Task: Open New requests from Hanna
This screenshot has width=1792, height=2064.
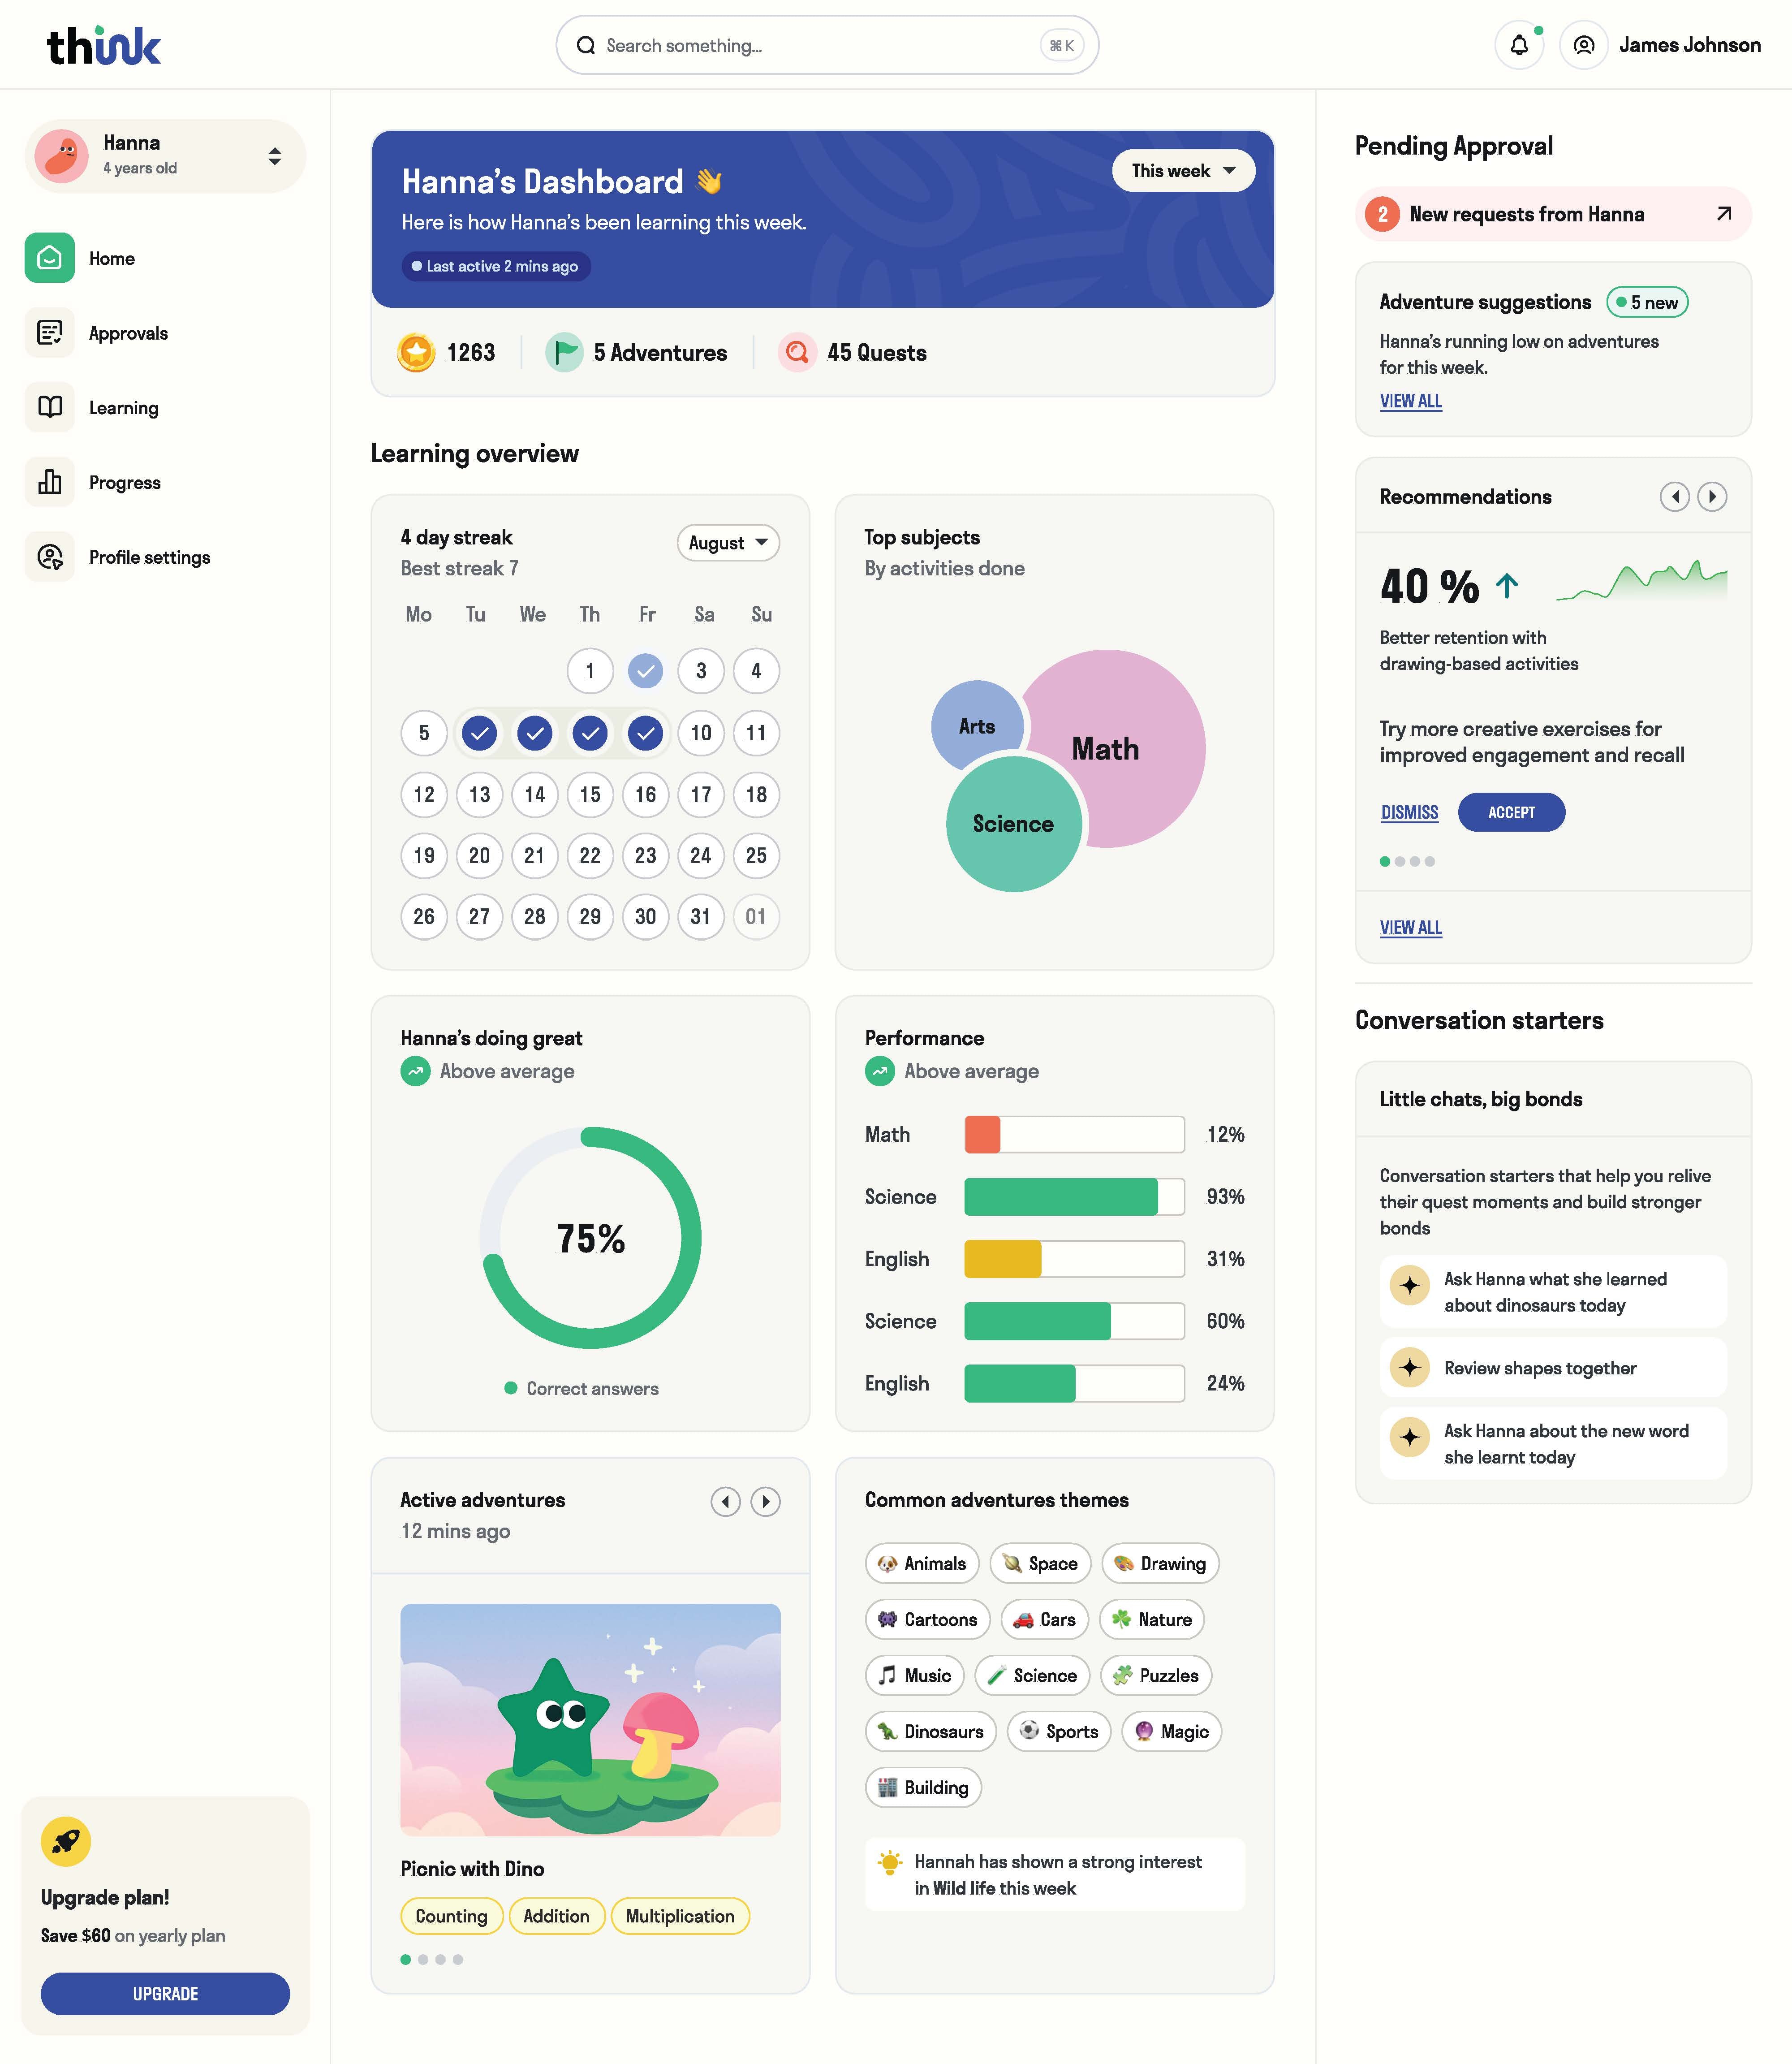Action: tap(1553, 214)
